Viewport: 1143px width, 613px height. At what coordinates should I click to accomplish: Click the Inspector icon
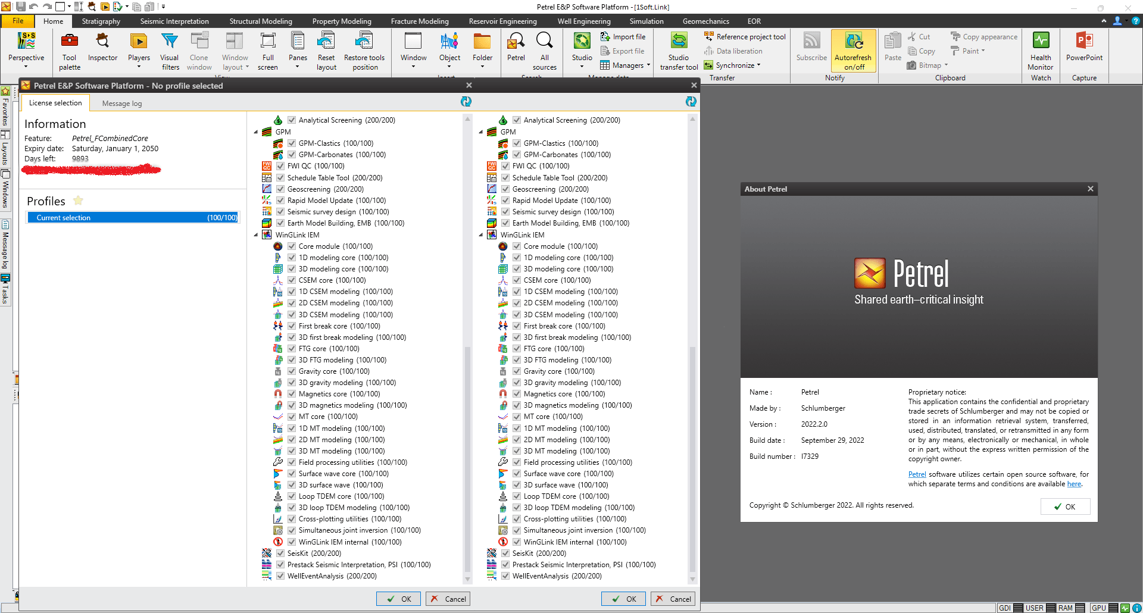[x=102, y=48]
